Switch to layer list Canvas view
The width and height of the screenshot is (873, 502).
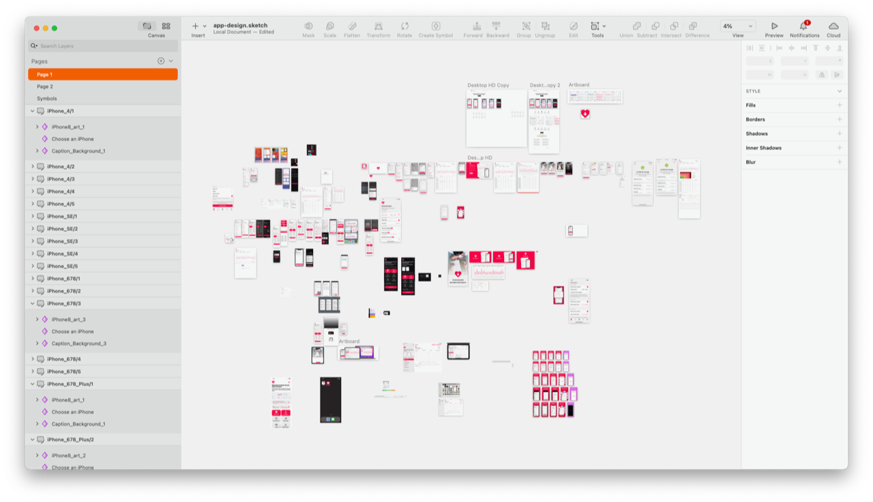[147, 26]
